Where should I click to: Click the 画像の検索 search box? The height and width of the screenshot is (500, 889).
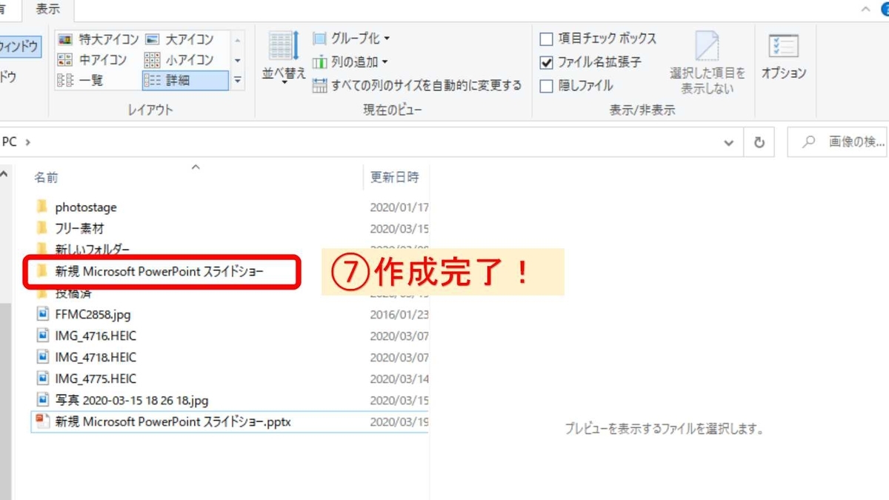pyautogui.click(x=838, y=142)
